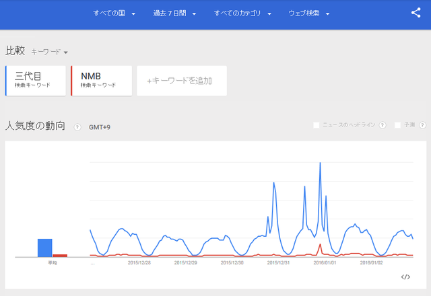Image resolution: width=431 pixels, height=296 pixels.
Task: Expand the キーワード comparison type dropdown
Action: pos(49,52)
